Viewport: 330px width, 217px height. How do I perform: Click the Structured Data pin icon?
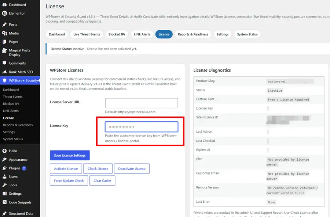coord(4,213)
